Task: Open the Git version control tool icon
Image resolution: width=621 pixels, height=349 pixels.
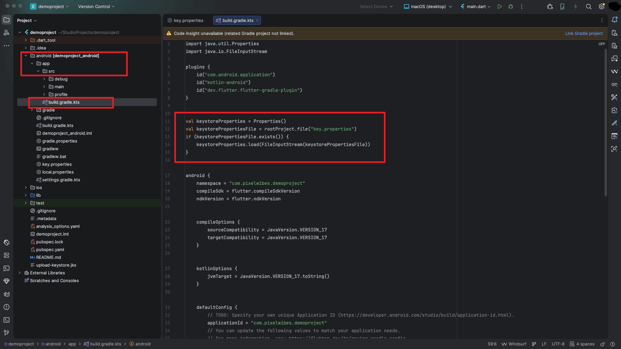Action: [6, 333]
